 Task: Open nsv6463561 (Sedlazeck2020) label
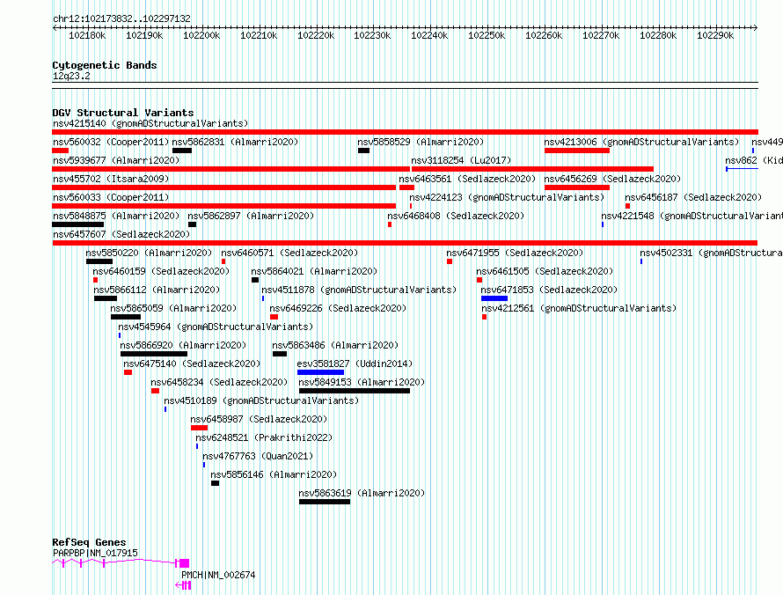tap(467, 179)
